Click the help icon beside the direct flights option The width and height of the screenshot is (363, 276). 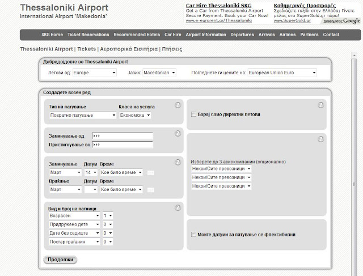[x=321, y=105]
